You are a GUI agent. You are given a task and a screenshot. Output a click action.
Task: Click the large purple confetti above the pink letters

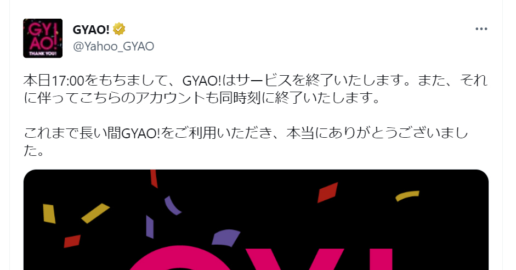click(225, 238)
